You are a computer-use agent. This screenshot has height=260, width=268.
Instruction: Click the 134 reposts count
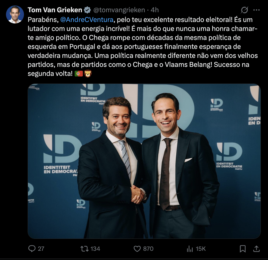pos(95,249)
